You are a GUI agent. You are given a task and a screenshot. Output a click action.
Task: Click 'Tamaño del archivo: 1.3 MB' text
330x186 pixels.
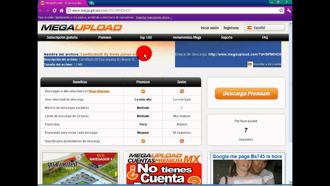pos(63,65)
